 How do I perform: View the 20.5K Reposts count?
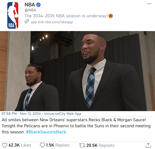click(x=100, y=145)
